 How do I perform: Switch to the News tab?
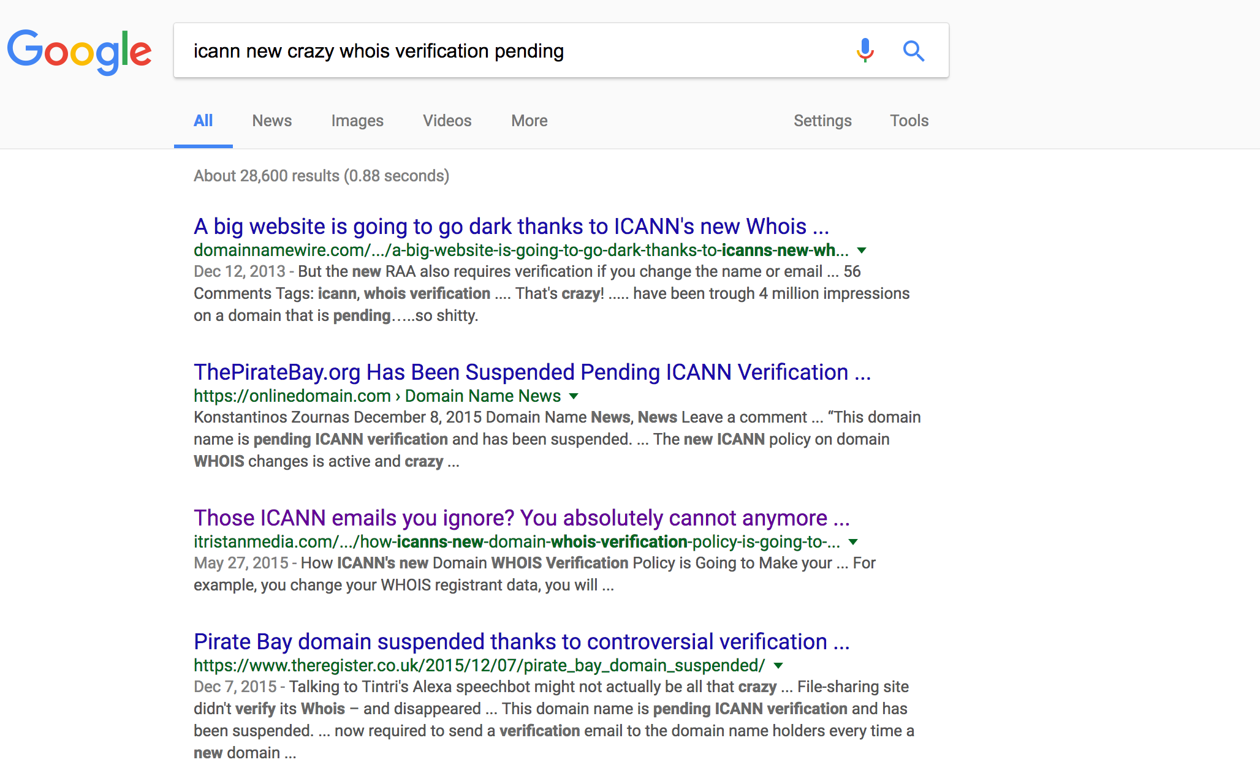[272, 121]
